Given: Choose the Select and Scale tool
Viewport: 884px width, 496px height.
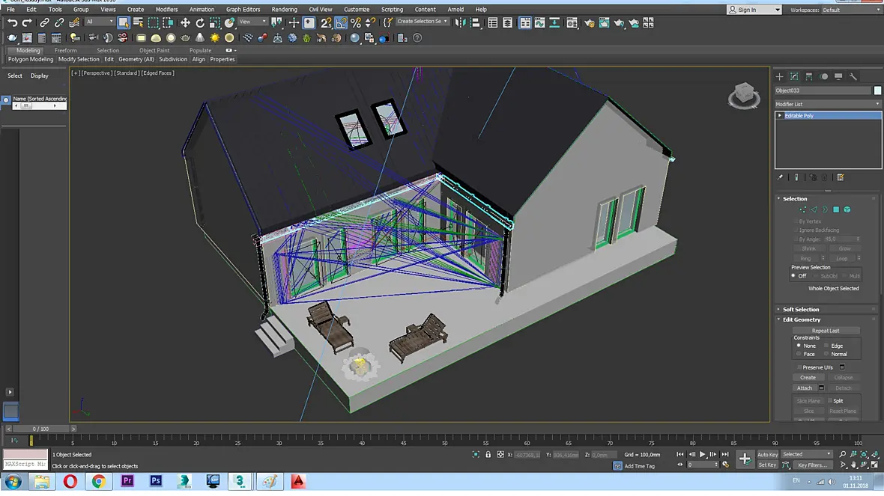Looking at the screenshot, I should point(215,23).
